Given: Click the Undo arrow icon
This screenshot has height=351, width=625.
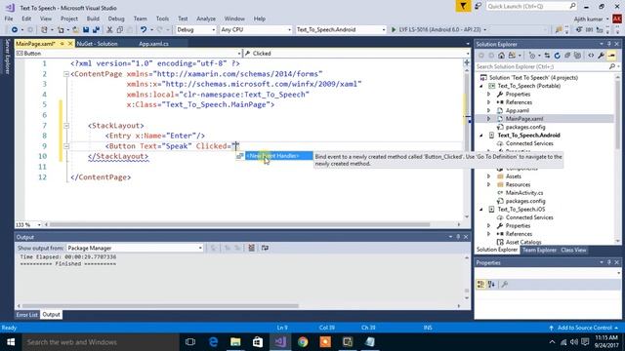Looking at the screenshot, I should [x=144, y=30].
